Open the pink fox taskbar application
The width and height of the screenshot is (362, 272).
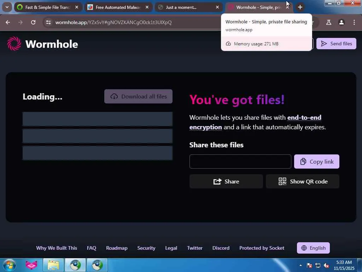[x=31, y=265]
